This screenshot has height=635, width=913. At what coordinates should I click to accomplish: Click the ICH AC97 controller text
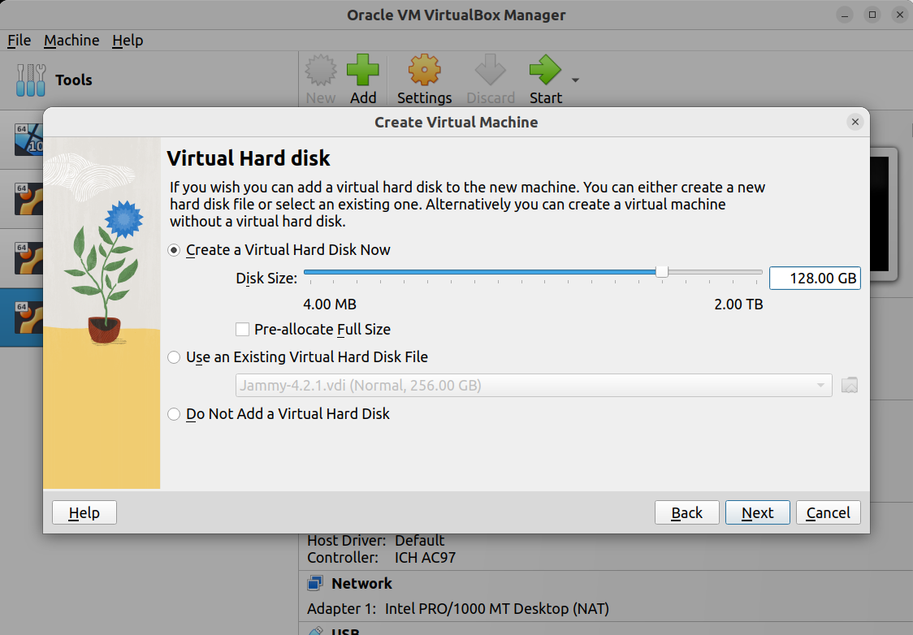pyautogui.click(x=425, y=558)
